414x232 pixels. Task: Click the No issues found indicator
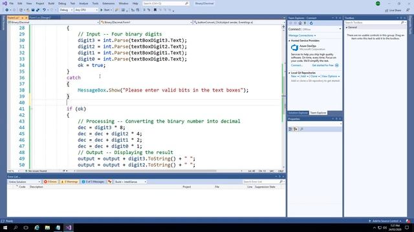36,171
